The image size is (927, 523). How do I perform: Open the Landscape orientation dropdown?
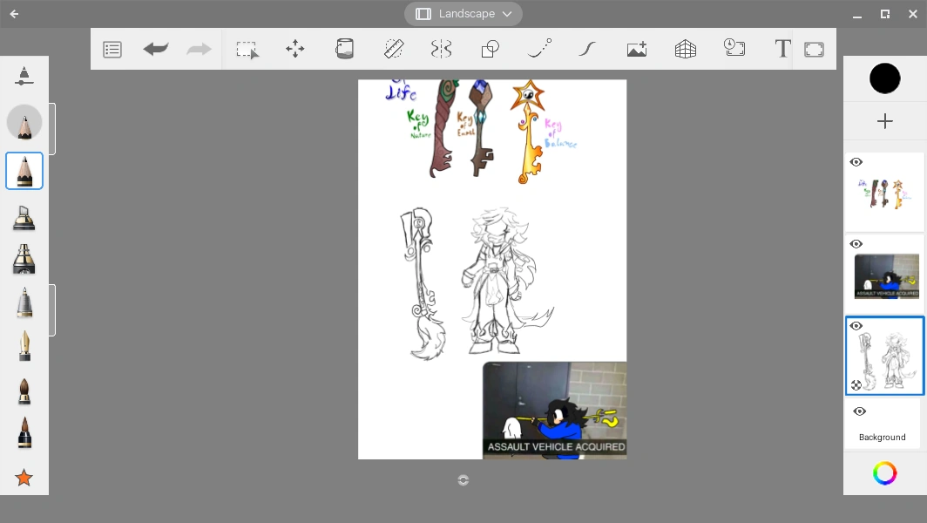pyautogui.click(x=463, y=13)
